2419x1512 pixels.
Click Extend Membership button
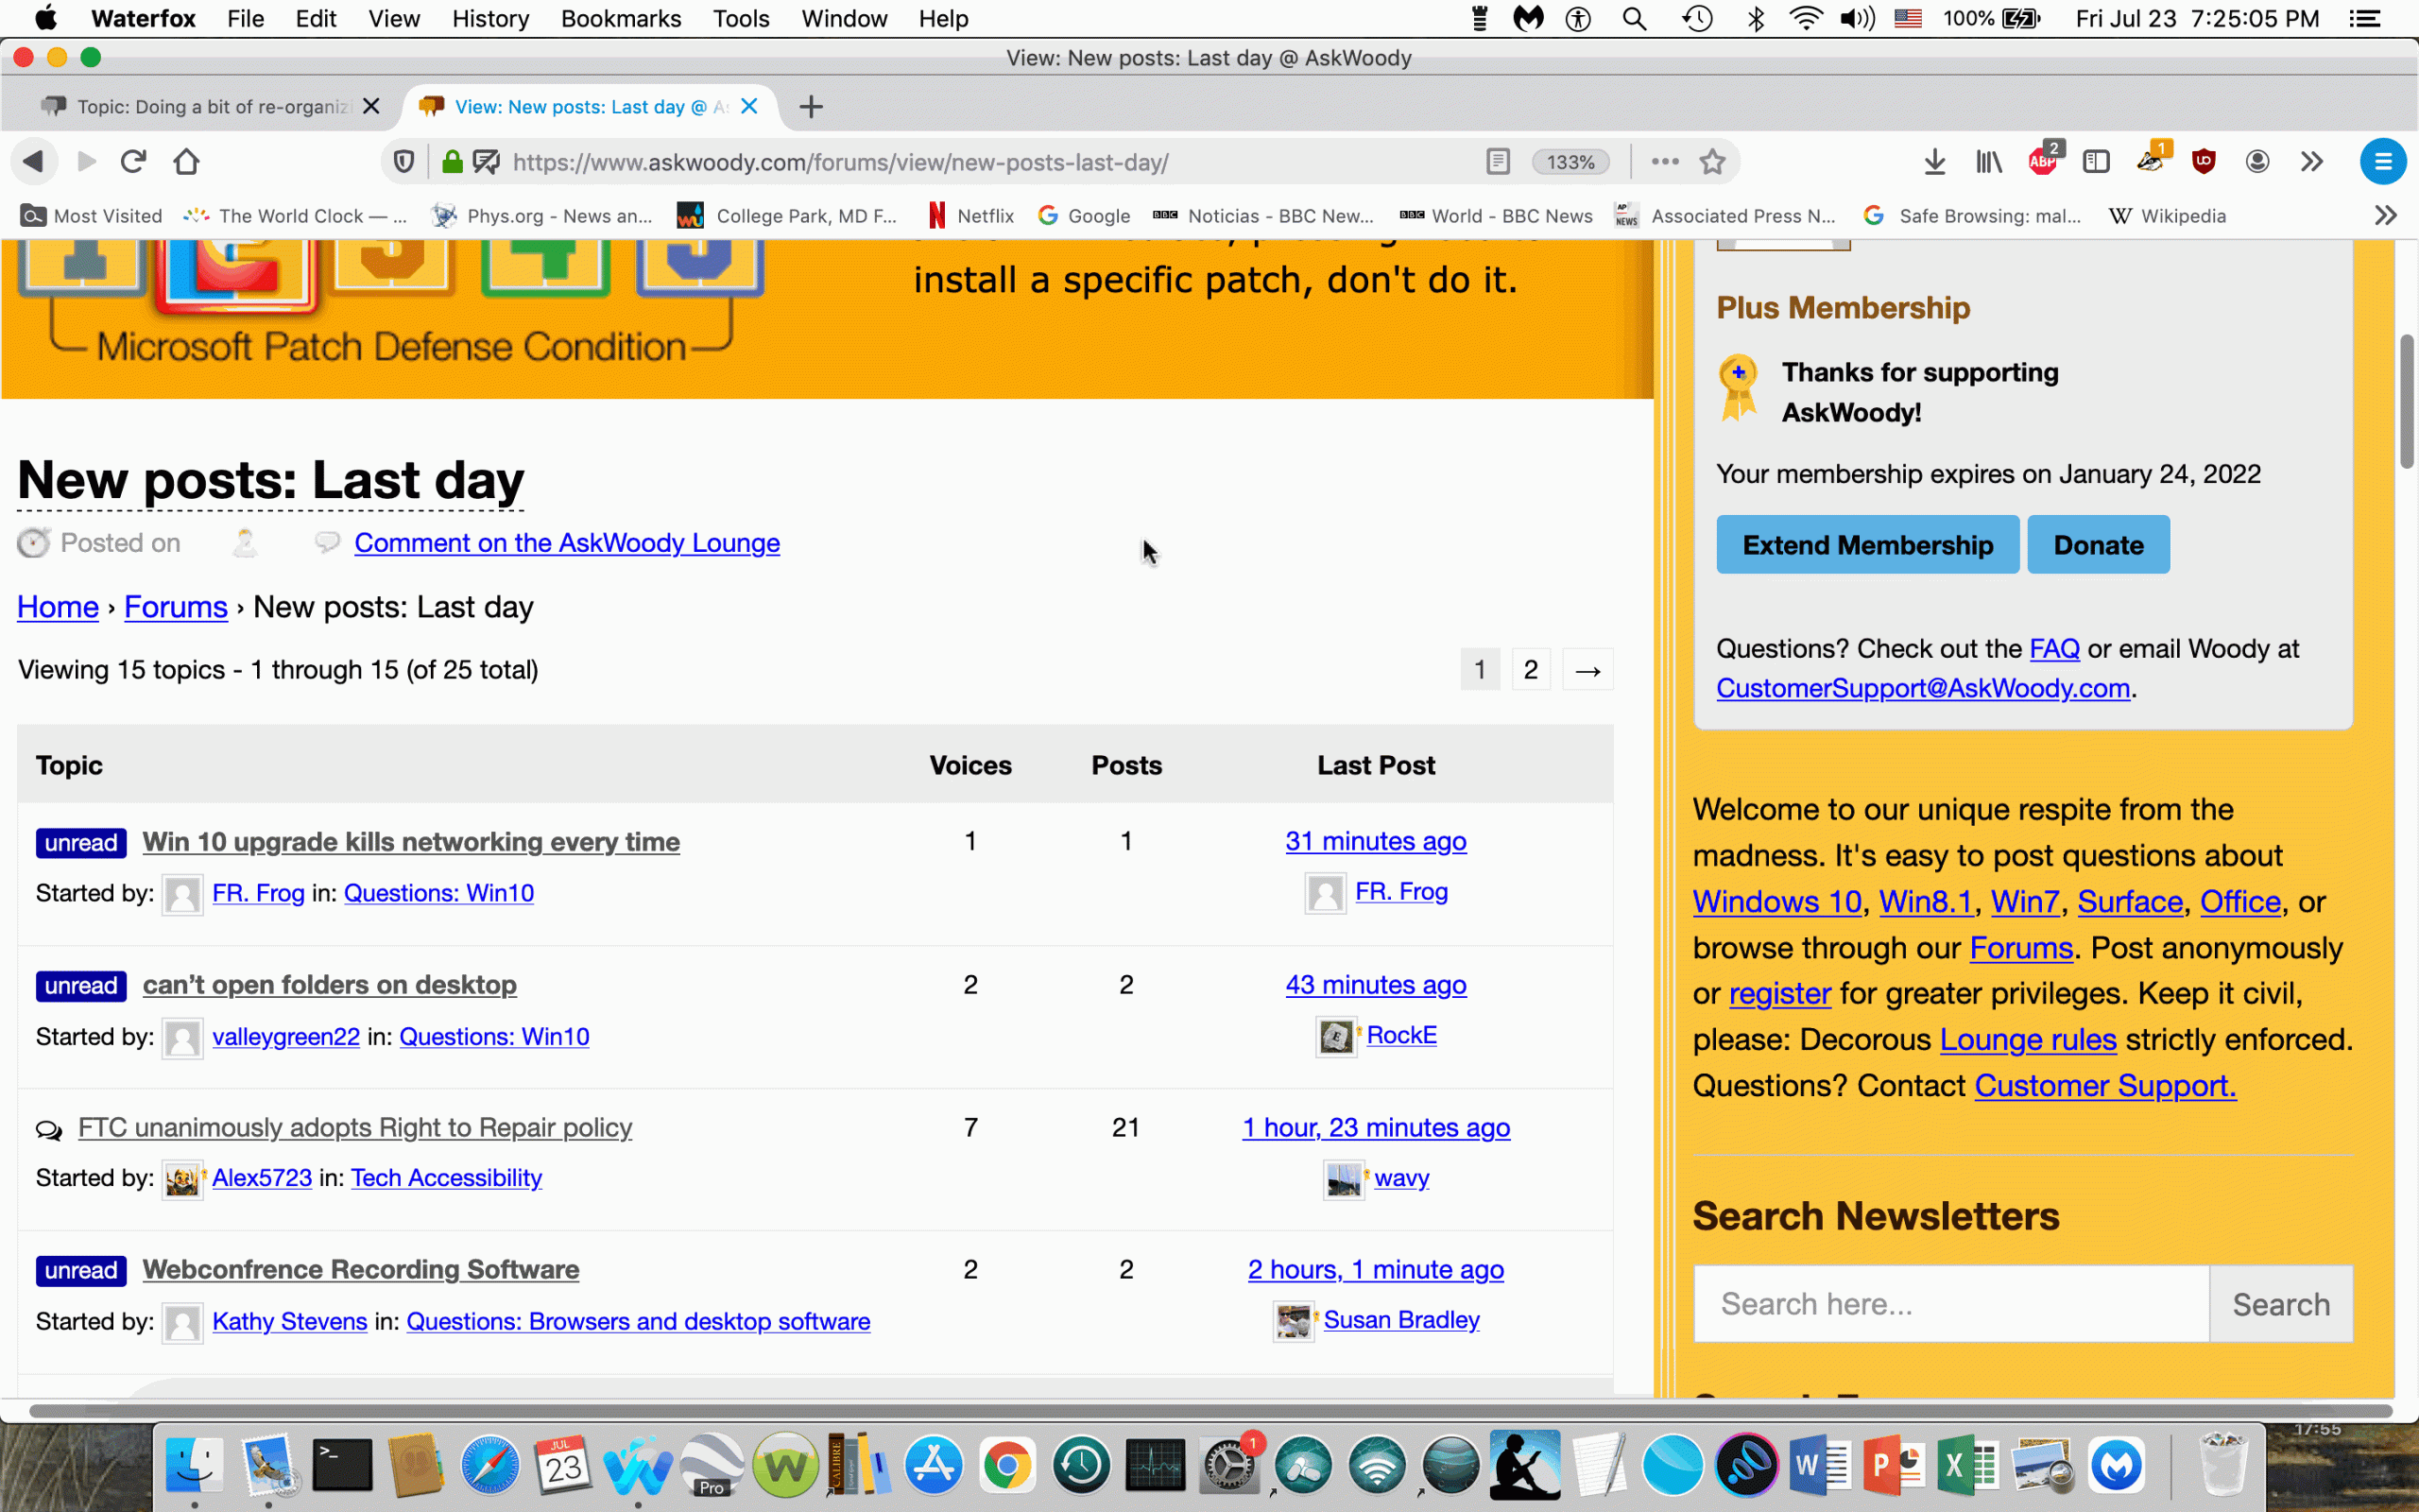point(1867,545)
